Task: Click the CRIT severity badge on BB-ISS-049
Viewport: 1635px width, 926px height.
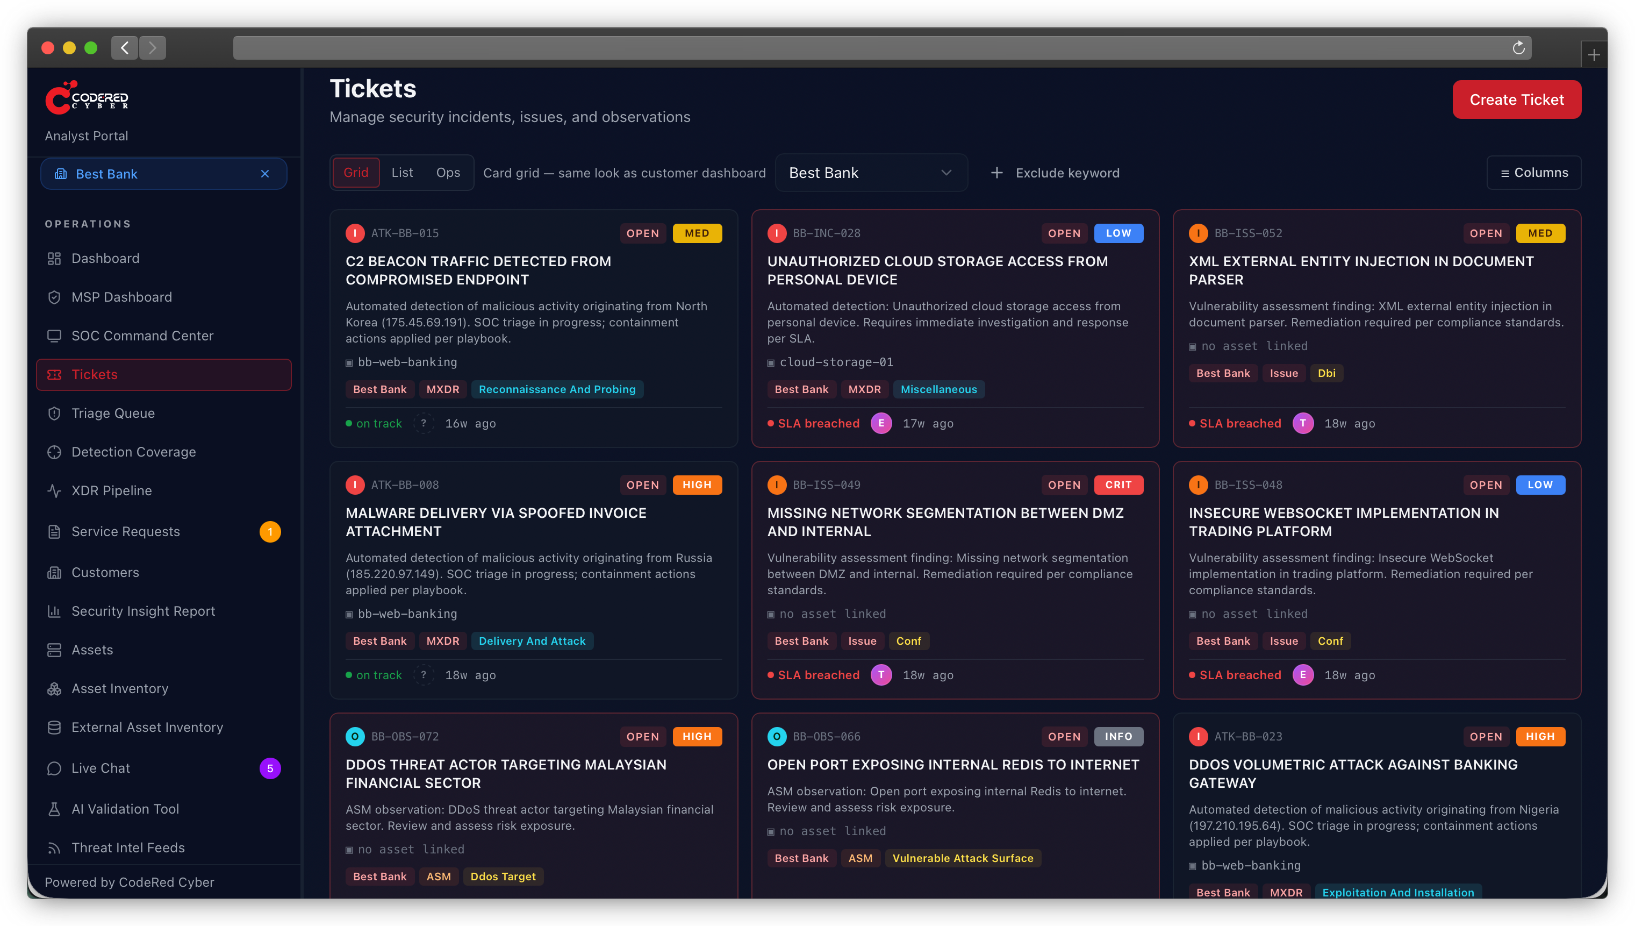Action: pyautogui.click(x=1118, y=485)
